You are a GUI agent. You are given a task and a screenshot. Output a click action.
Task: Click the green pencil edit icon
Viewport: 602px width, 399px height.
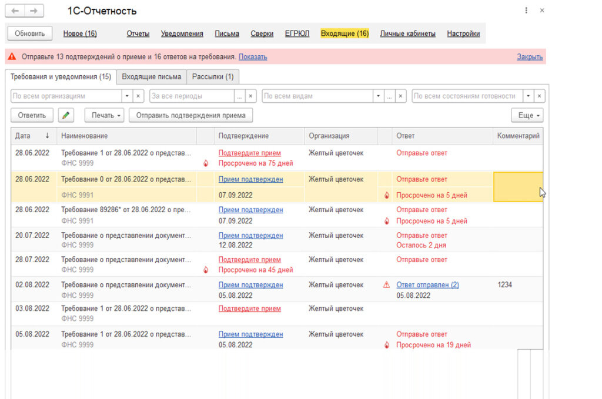[x=66, y=115]
